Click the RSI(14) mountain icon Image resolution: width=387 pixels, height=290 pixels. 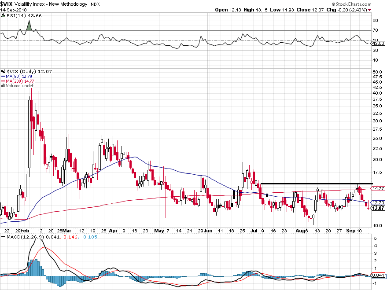point(3,15)
